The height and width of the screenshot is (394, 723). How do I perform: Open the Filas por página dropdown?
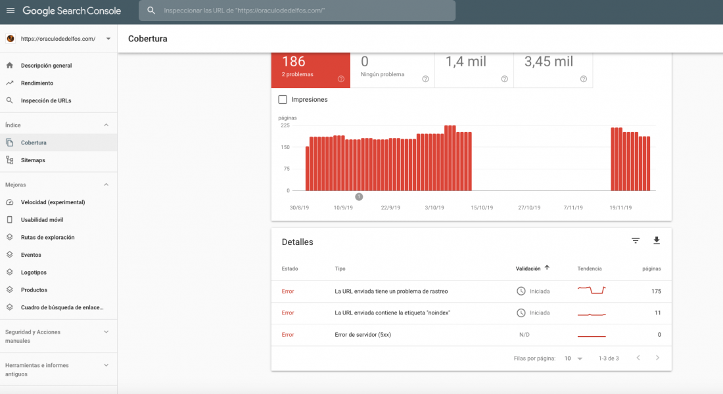(x=573, y=359)
